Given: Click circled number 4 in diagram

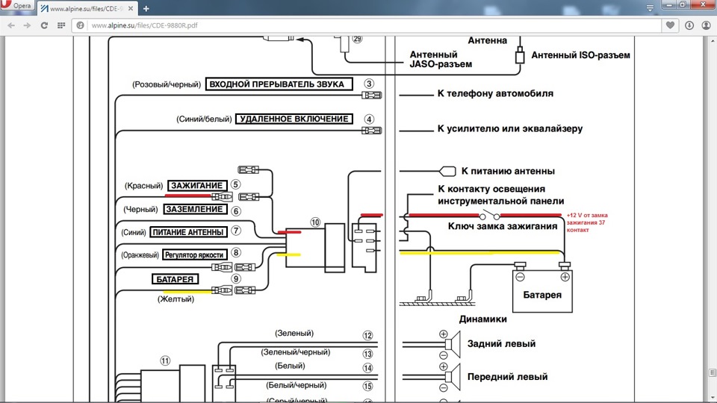Looking at the screenshot, I should click(369, 119).
